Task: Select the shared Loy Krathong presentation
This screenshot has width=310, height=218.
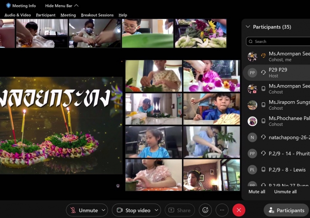Action: [61, 126]
